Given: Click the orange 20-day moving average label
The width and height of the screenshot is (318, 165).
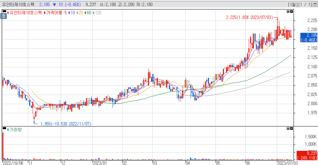Looking at the screenshot, I should (x=80, y=13).
